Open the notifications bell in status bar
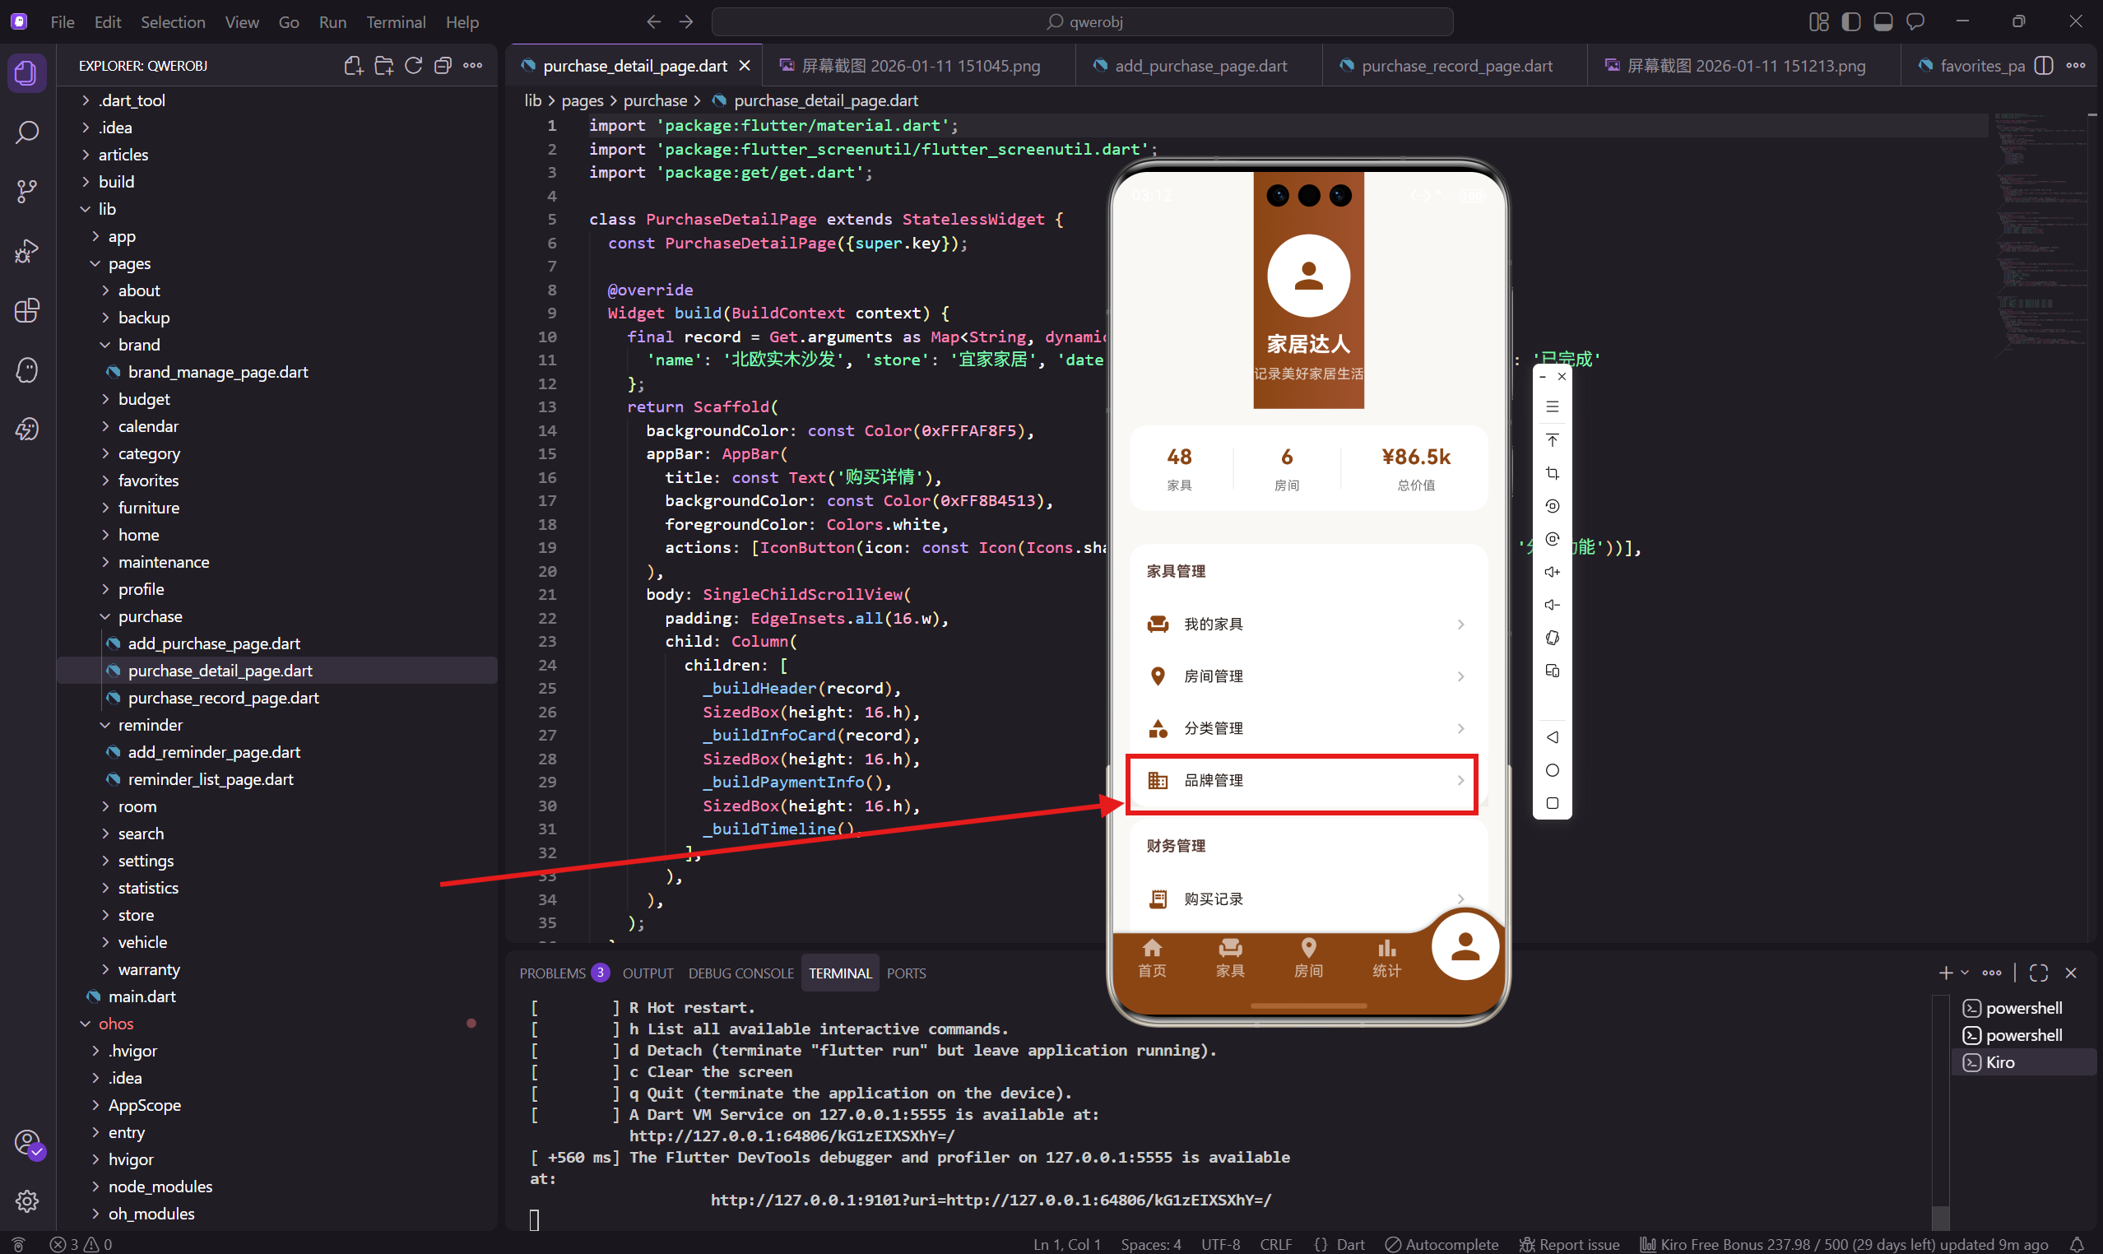 tap(2077, 1244)
